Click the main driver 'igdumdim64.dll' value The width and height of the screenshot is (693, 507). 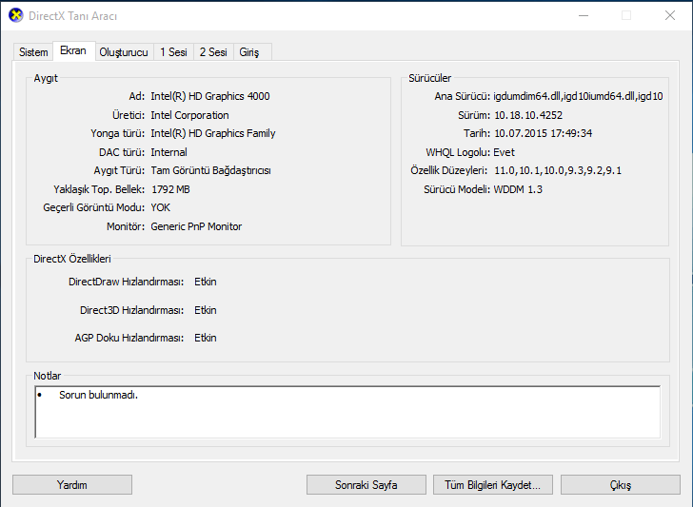pos(578,96)
